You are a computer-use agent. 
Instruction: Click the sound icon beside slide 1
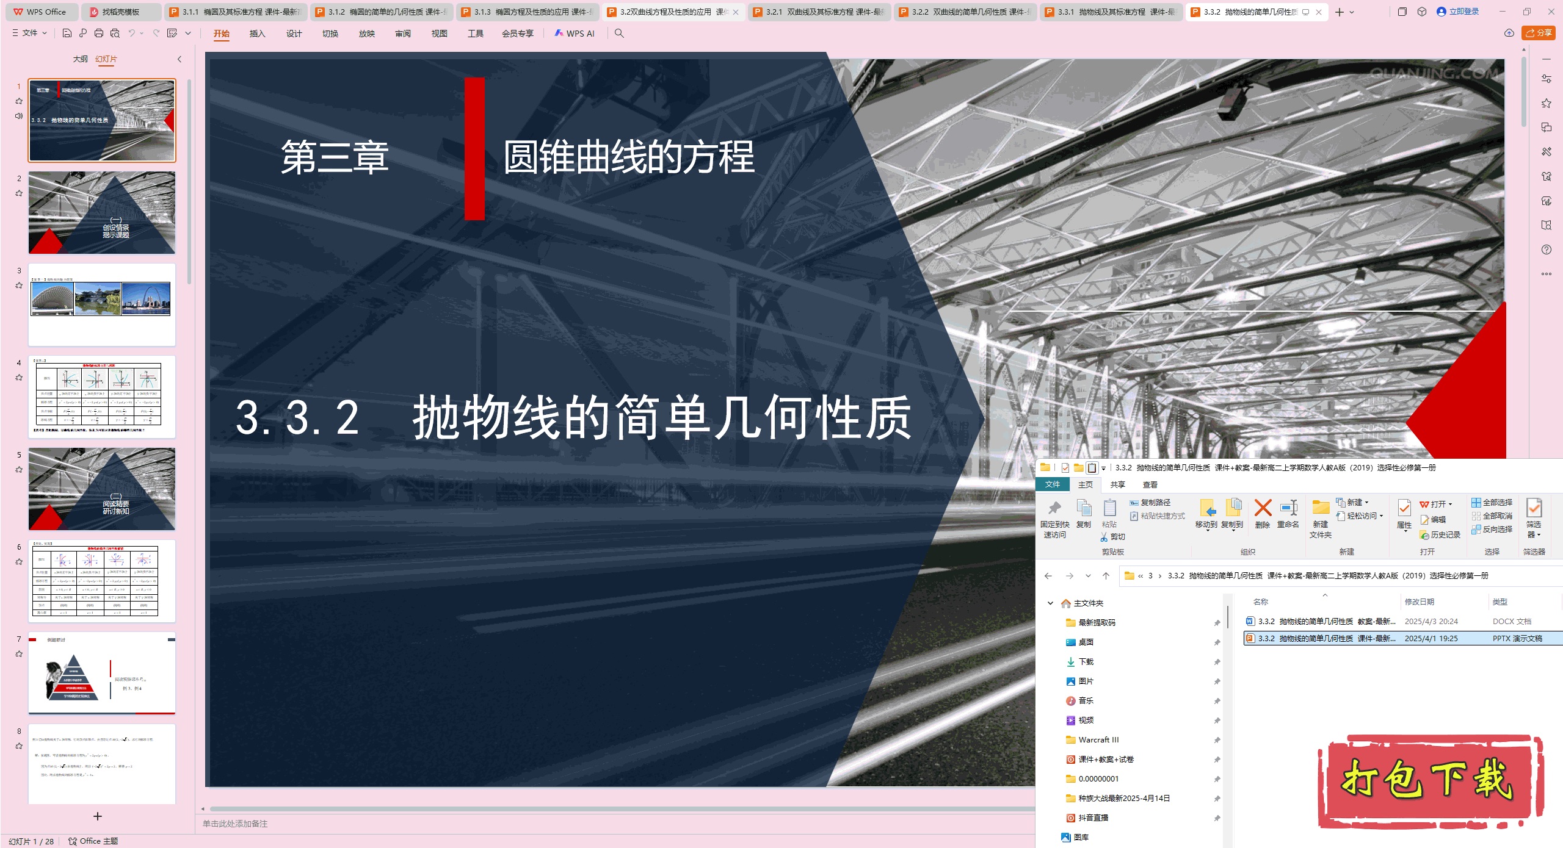click(x=19, y=116)
